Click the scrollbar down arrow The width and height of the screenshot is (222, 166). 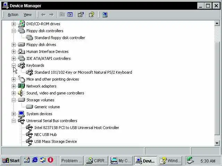(217, 143)
